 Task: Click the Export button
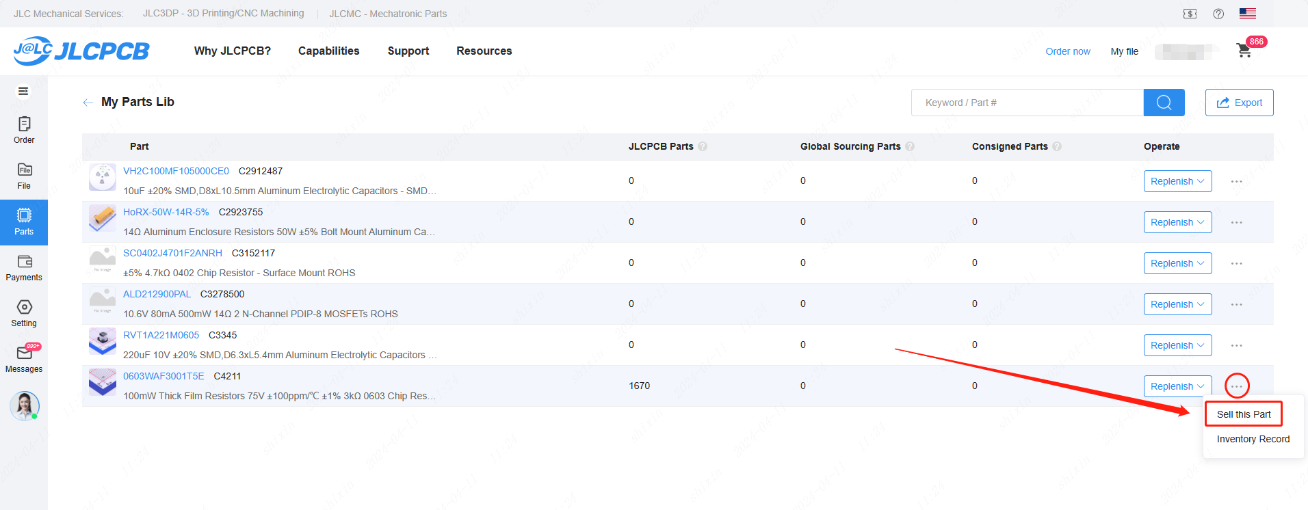coord(1240,103)
